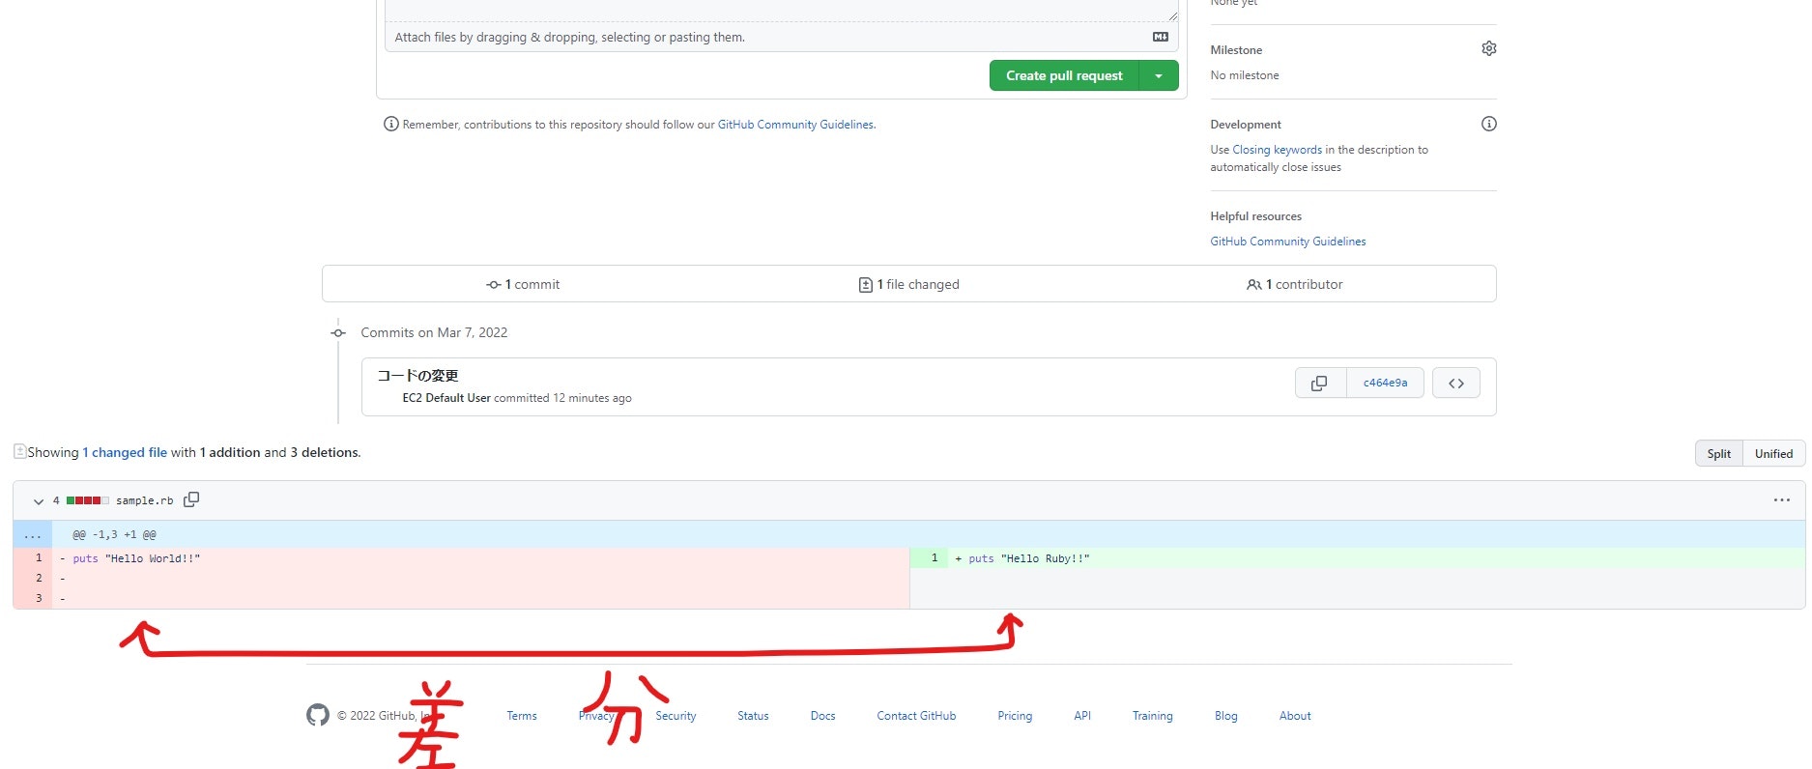Screen dimensions: 1812x769
Task: Click the commit icon in 1 commit tab
Action: [494, 285]
